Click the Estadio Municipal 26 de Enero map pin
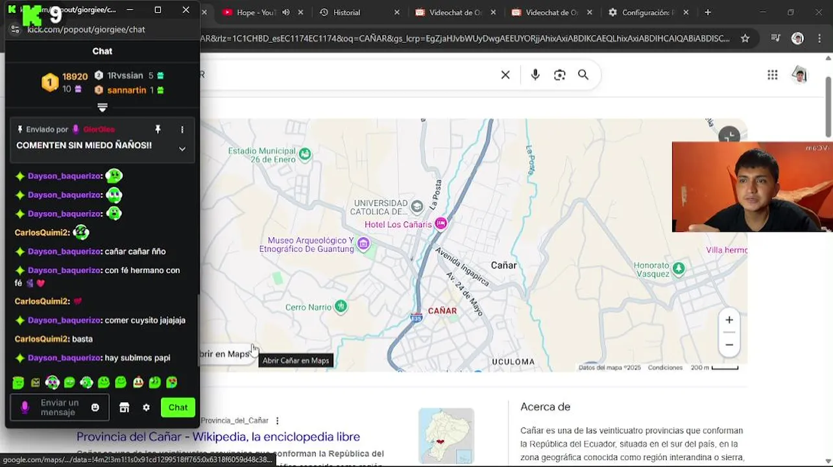This screenshot has height=467, width=833. coord(305,154)
